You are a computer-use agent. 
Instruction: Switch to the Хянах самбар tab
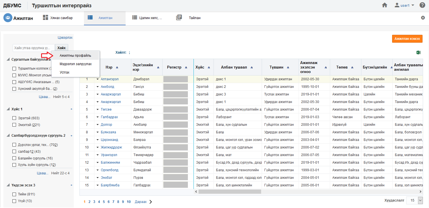[x=58, y=18]
